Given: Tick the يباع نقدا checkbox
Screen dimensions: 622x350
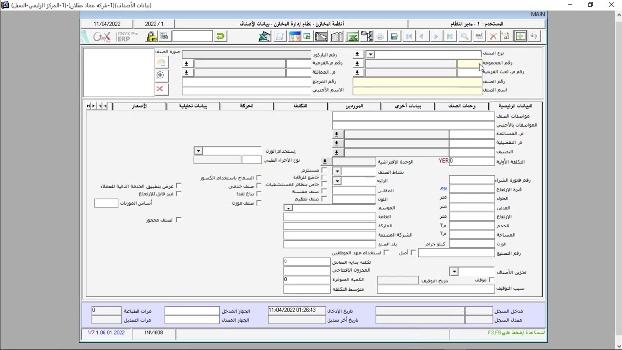Looking at the screenshot, I should click(x=259, y=194).
